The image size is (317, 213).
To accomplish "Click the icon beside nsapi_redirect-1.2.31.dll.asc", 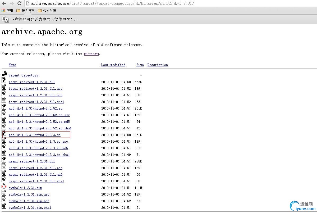I will 4,166.
